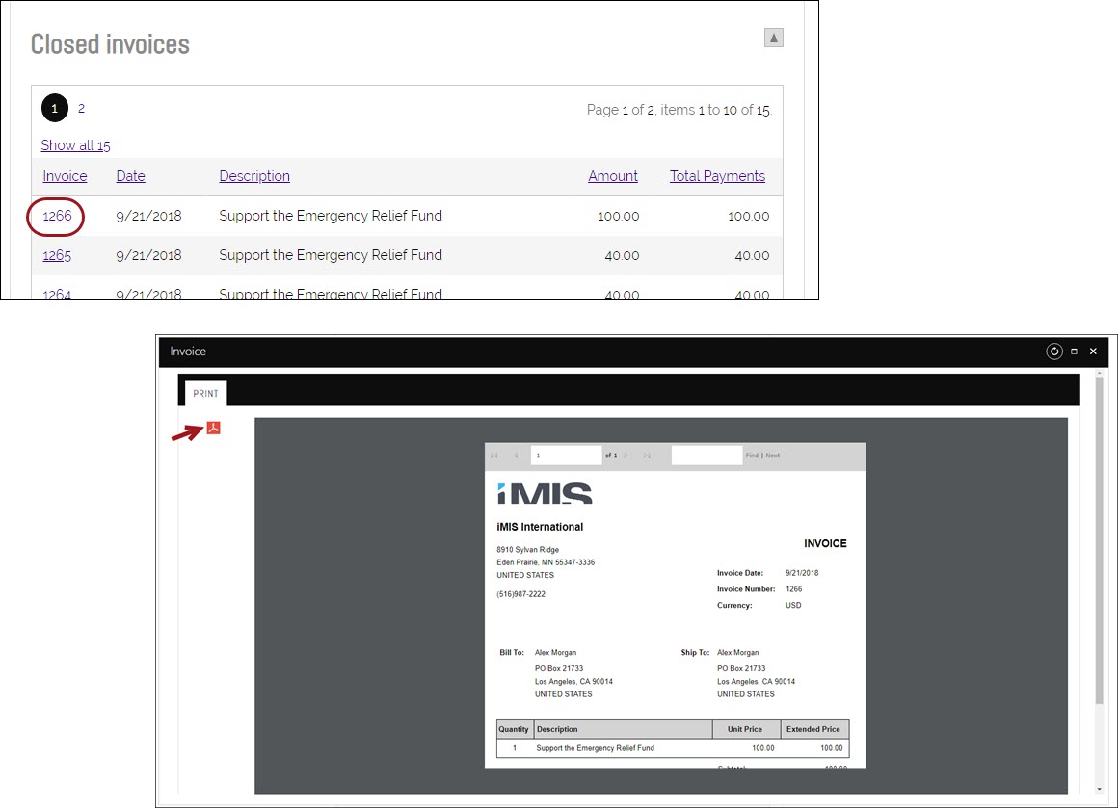Click the Next link in report toolbar
Viewport: 1119px width, 808px height.
coord(773,455)
